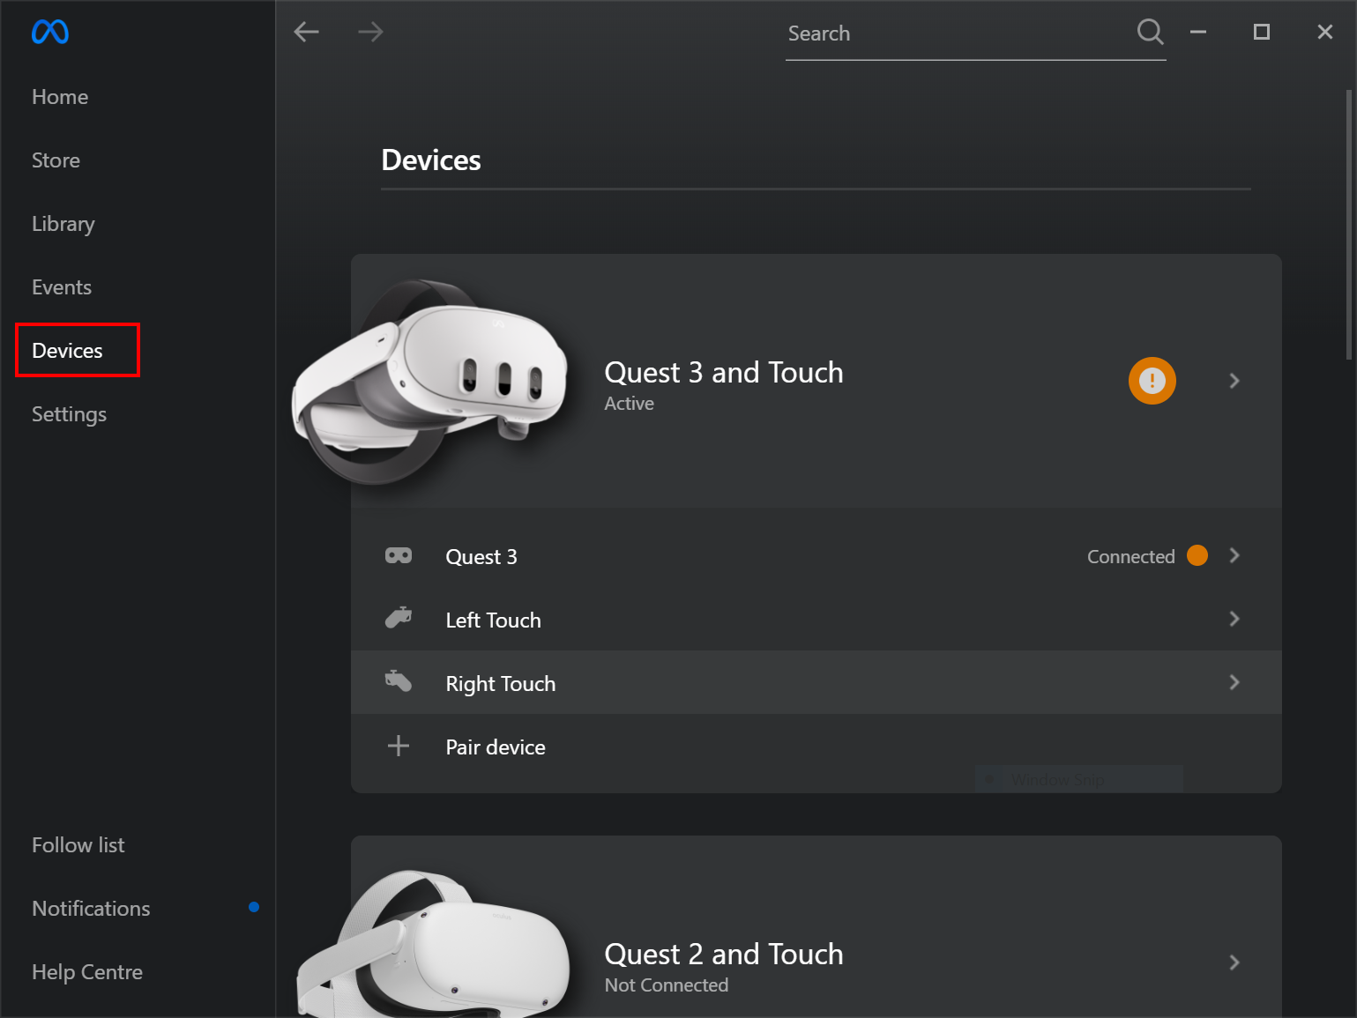Expand Quest 2 and Touch chevron

pos(1234,962)
